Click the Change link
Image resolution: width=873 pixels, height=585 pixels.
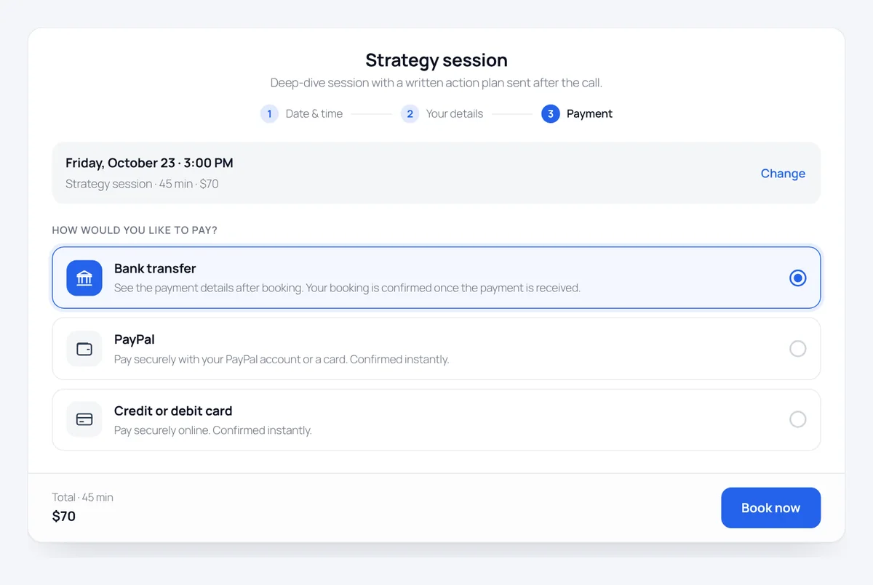(783, 173)
